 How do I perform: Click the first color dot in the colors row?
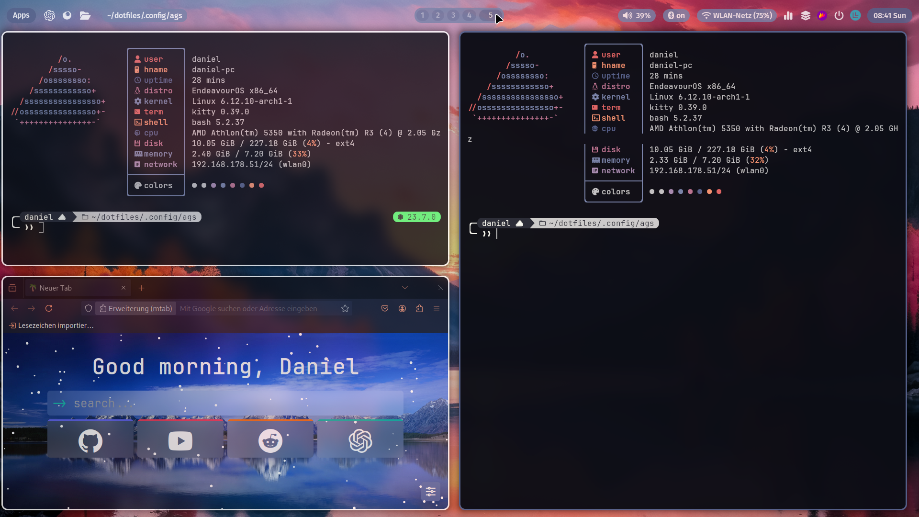tap(194, 185)
